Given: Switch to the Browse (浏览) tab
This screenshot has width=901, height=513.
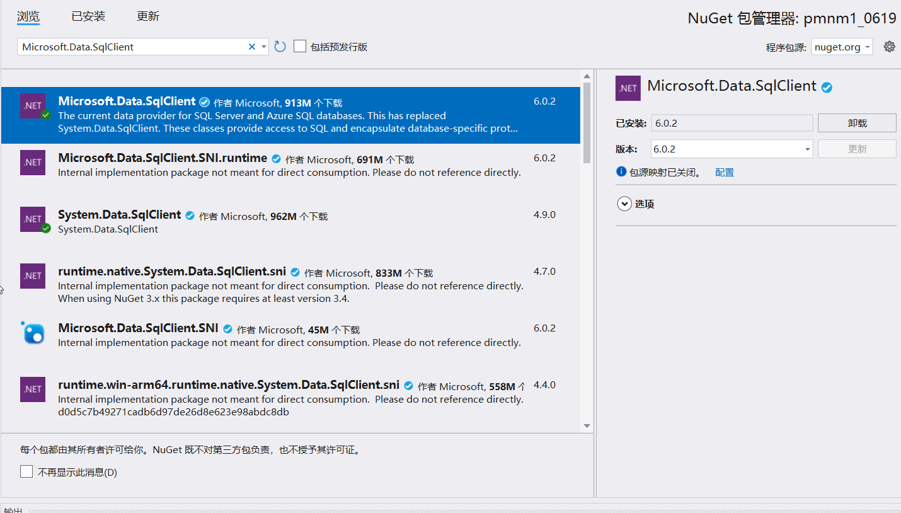Looking at the screenshot, I should [x=28, y=16].
